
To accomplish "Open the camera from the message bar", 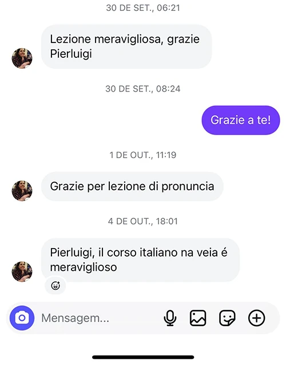I will (x=22, y=318).
